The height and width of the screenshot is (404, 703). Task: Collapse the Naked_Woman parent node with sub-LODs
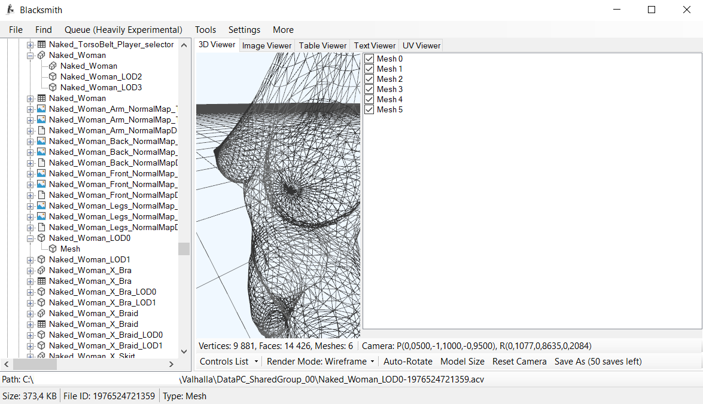click(x=30, y=56)
